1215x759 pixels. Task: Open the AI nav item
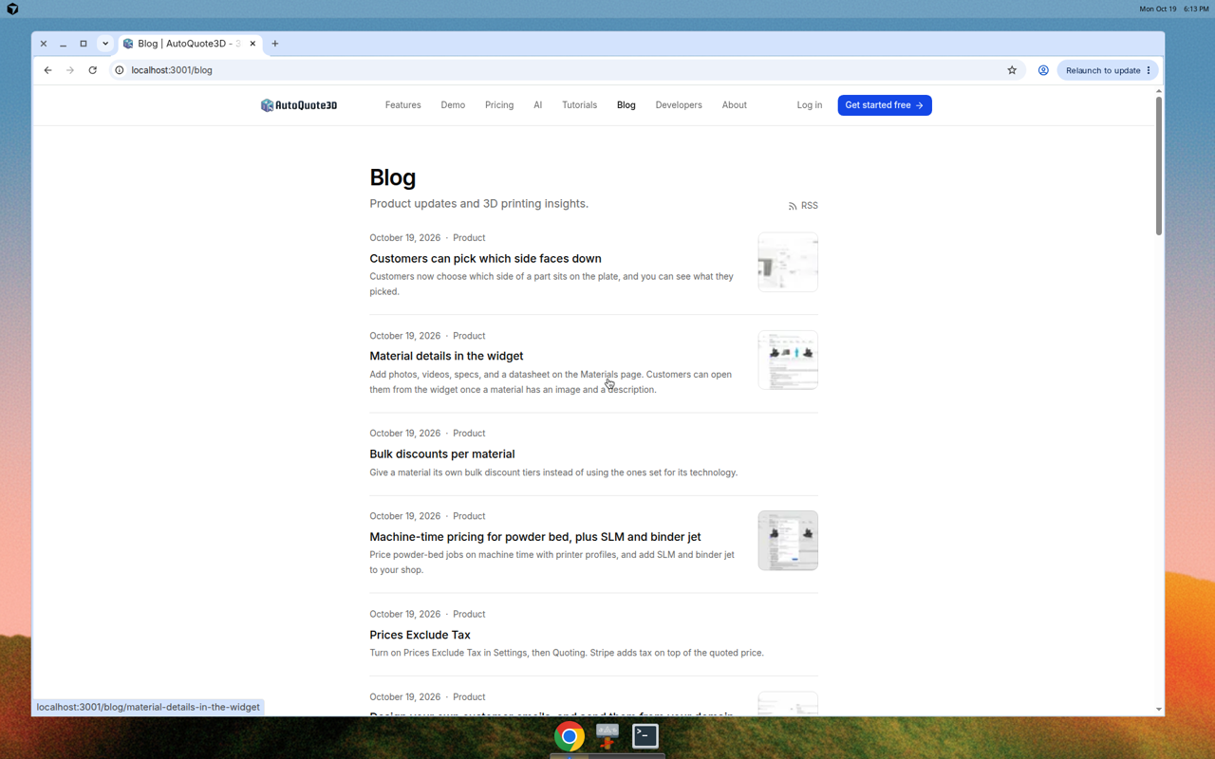537,105
